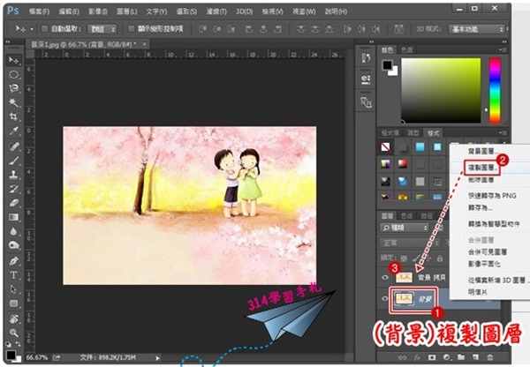Select the Rotate View hand tool
The width and height of the screenshot is (530, 367).
pyautogui.click(x=13, y=318)
